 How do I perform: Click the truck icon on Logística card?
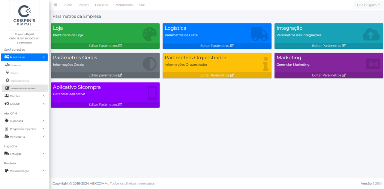259,34
